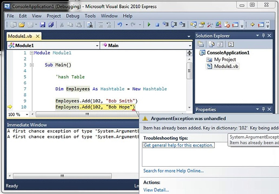Click the Save All icon in toolbar
The image size is (279, 194).
[51, 25]
